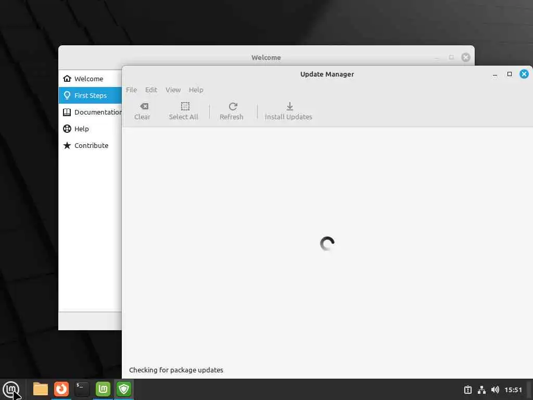Click the Update Manager title text
The height and width of the screenshot is (400, 533).
(x=327, y=74)
